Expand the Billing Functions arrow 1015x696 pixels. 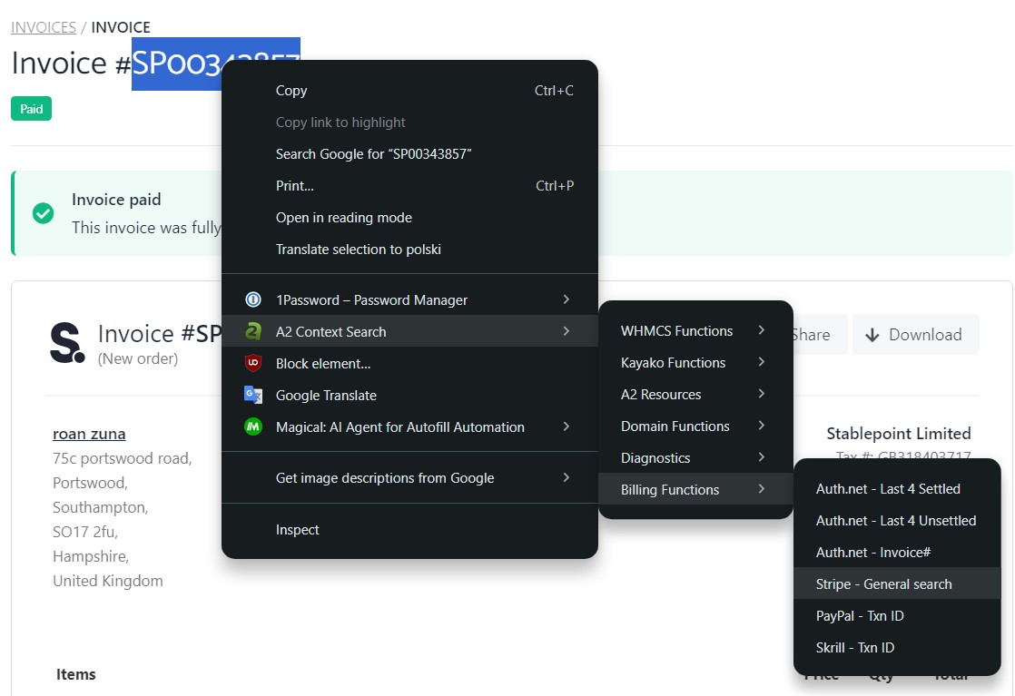(x=762, y=488)
